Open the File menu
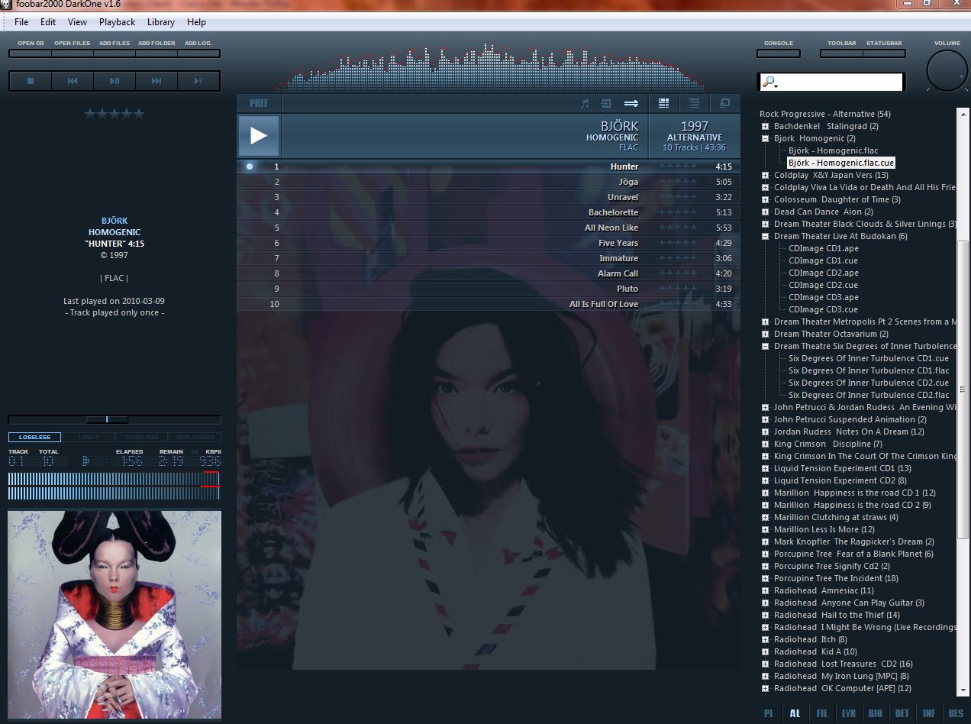Image resolution: width=971 pixels, height=724 pixels. (x=21, y=22)
